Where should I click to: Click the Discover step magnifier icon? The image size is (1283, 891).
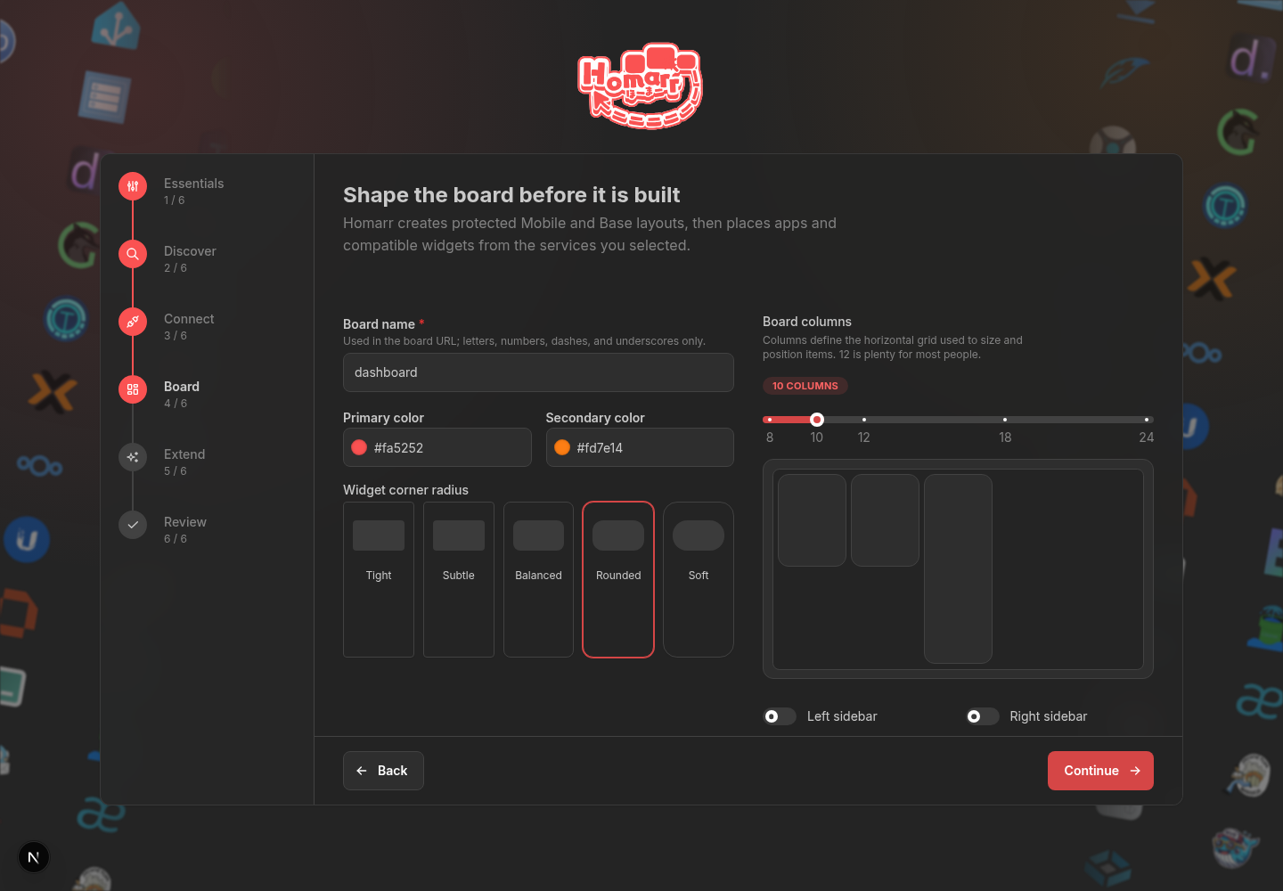(x=133, y=254)
